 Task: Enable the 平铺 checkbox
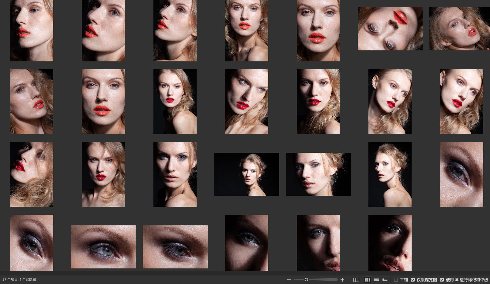tap(396, 280)
